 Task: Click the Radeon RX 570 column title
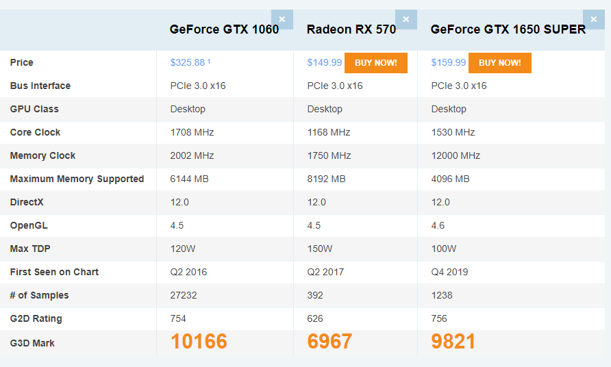click(x=351, y=29)
